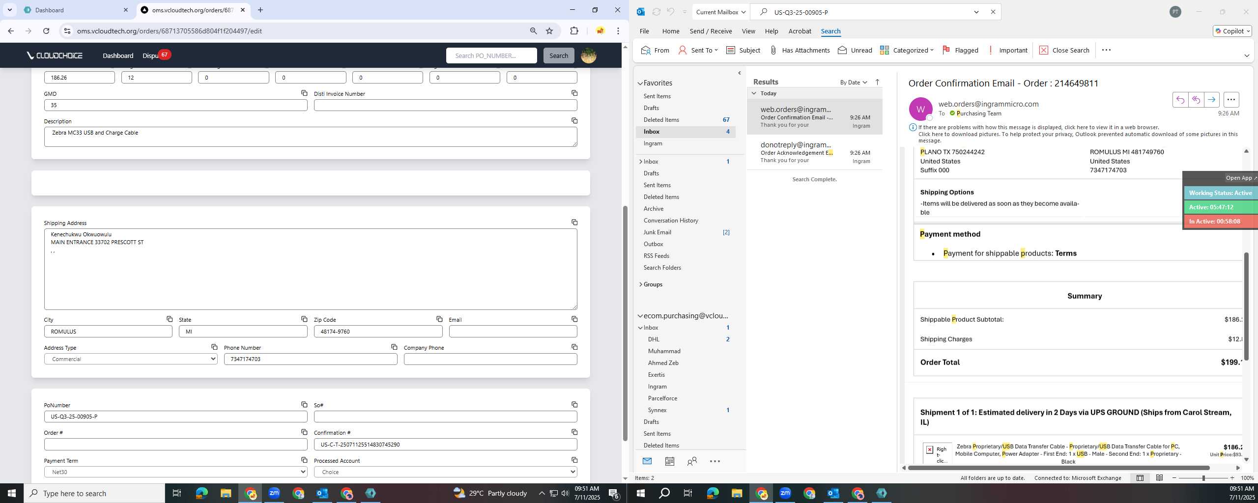This screenshot has height=503, width=1258.
Task: Copy the Payment Term value
Action: coord(304,460)
